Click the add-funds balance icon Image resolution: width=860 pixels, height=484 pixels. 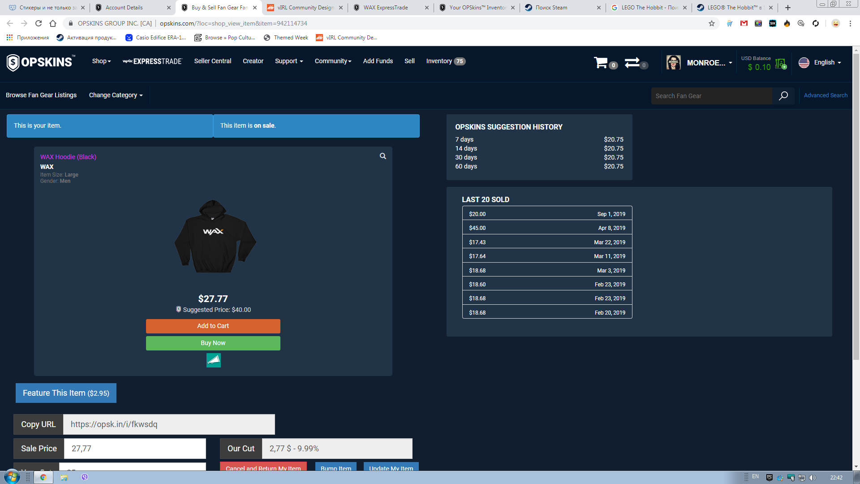(781, 64)
